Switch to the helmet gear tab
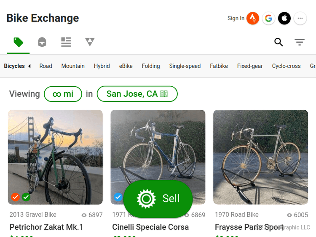This screenshot has height=237, width=316. [x=42, y=42]
